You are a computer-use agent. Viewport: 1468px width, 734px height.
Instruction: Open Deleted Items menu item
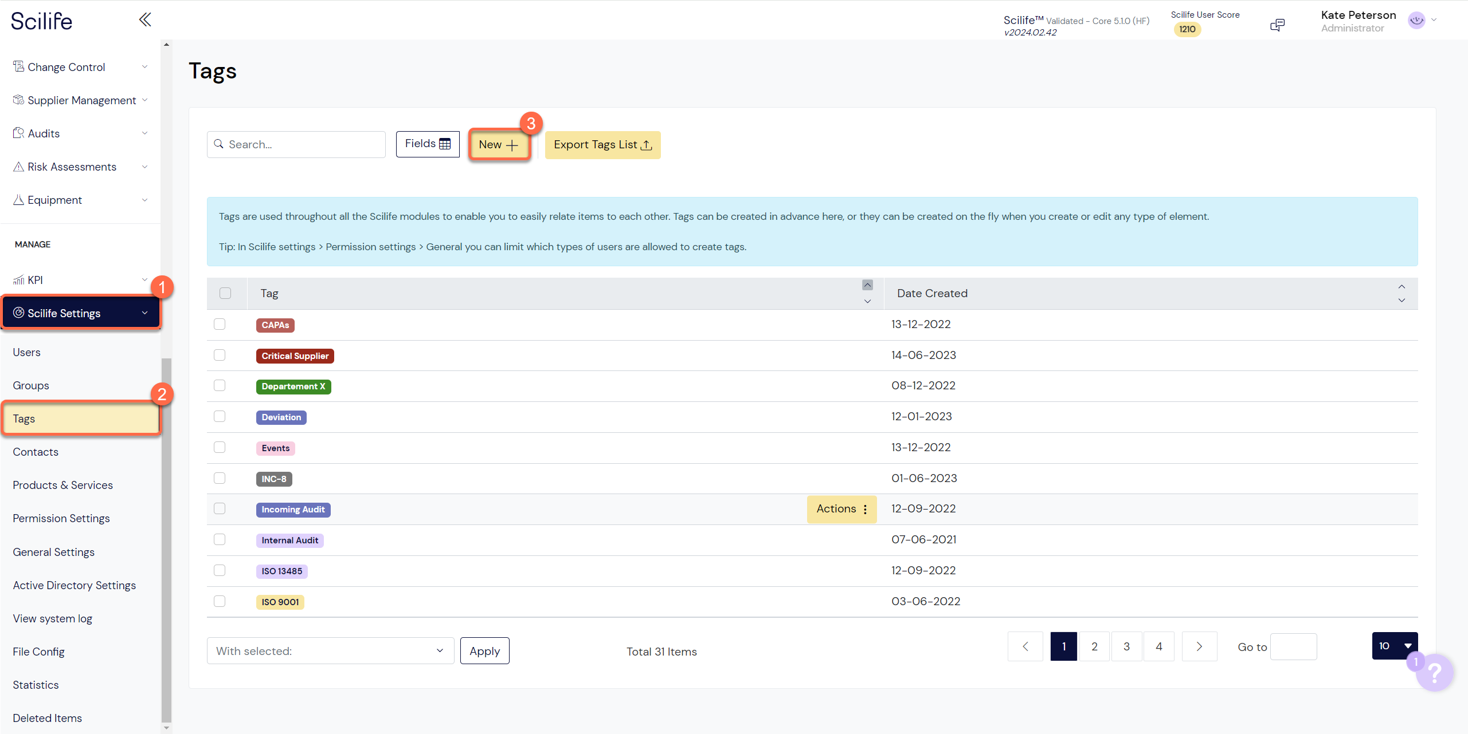pos(47,718)
